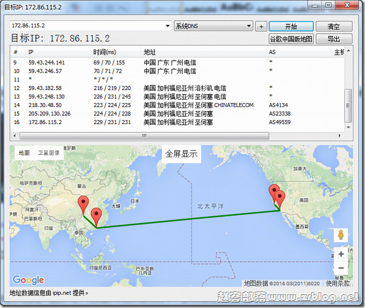365x308 pixels.
Task: Click the 导出 export button
Action: coord(334,39)
